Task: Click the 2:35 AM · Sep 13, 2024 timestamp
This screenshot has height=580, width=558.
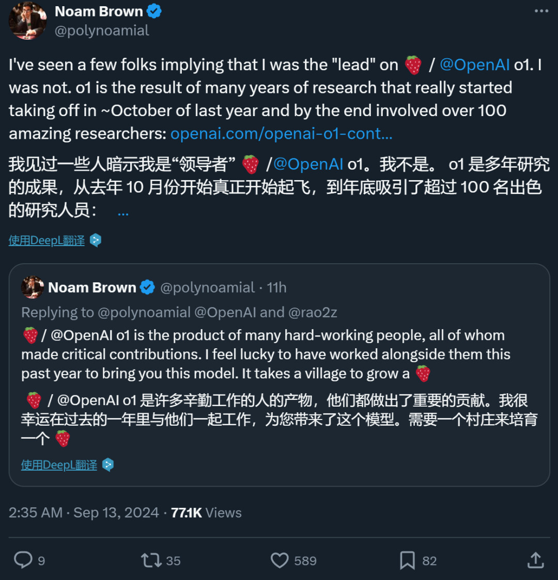Action: [84, 513]
